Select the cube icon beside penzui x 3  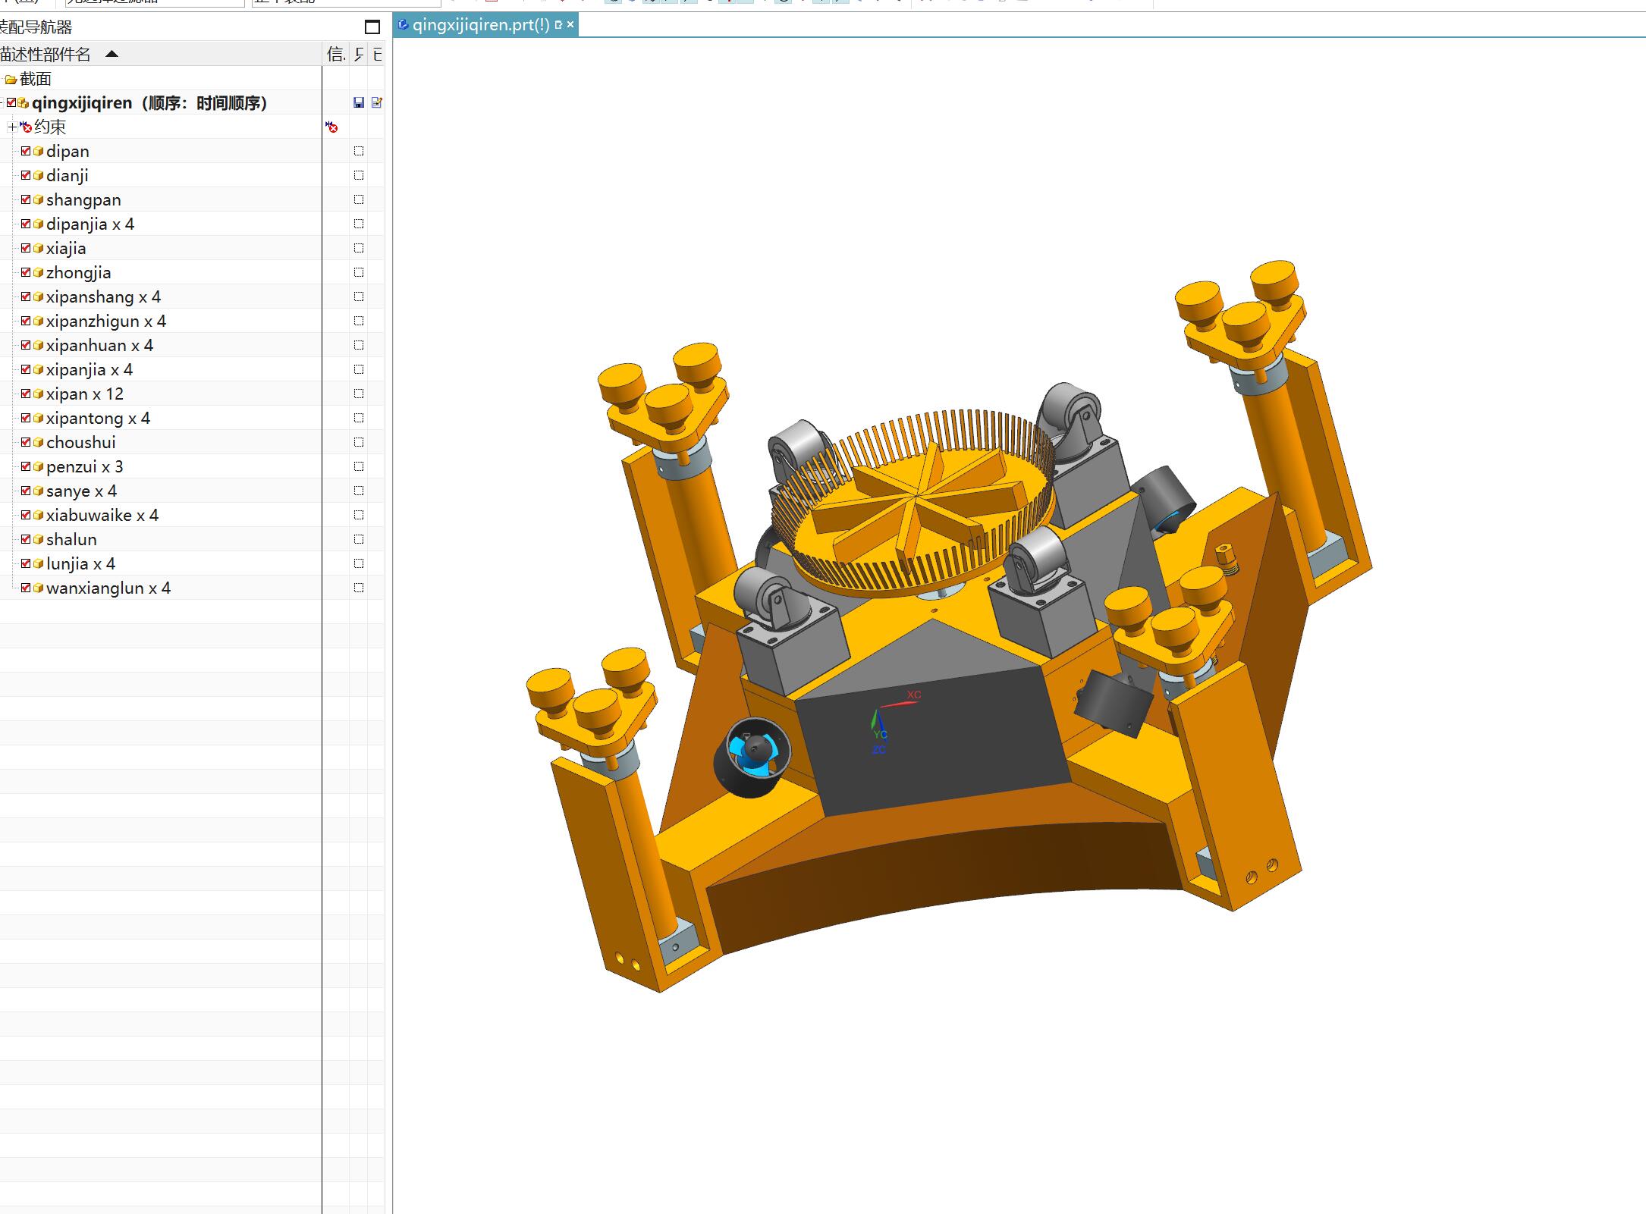39,466
